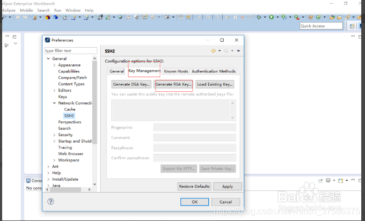365x221 pixels.
Task: Expand the Editors tree node
Action: (54, 90)
